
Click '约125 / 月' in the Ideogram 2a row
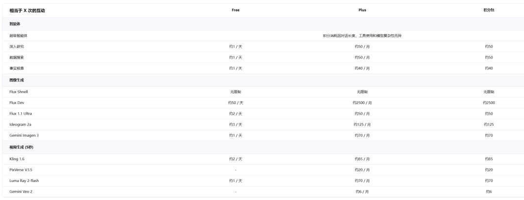(x=362, y=124)
